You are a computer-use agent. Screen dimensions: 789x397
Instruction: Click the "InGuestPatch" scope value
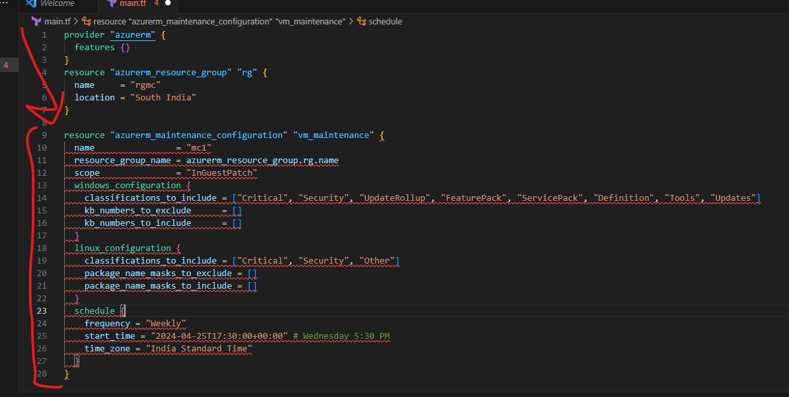click(221, 173)
